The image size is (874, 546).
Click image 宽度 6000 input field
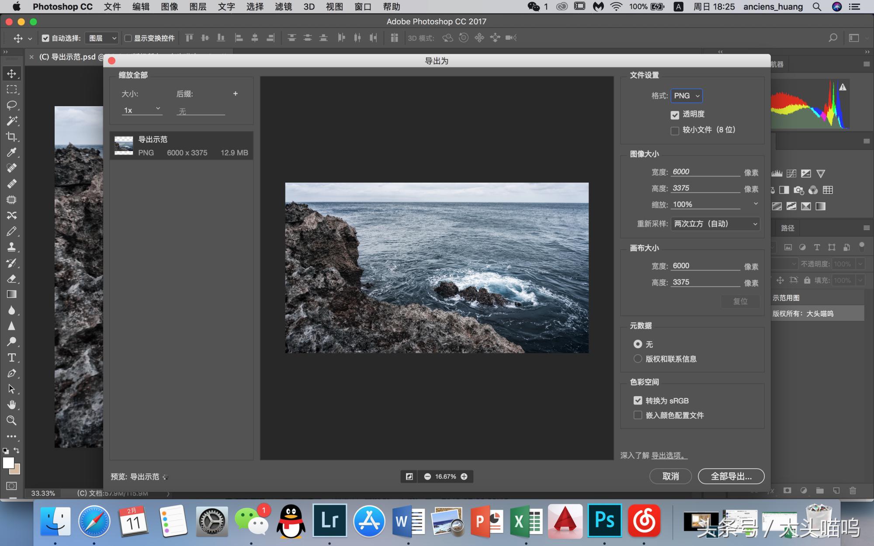point(705,172)
